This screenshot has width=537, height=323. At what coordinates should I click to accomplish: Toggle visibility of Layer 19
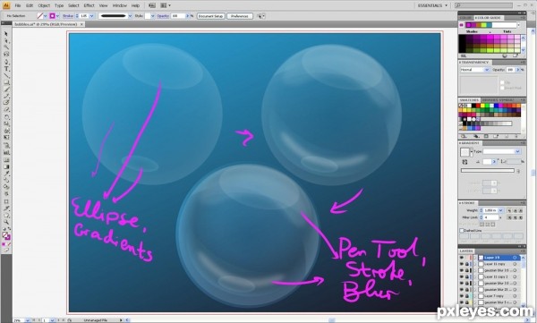(x=462, y=258)
